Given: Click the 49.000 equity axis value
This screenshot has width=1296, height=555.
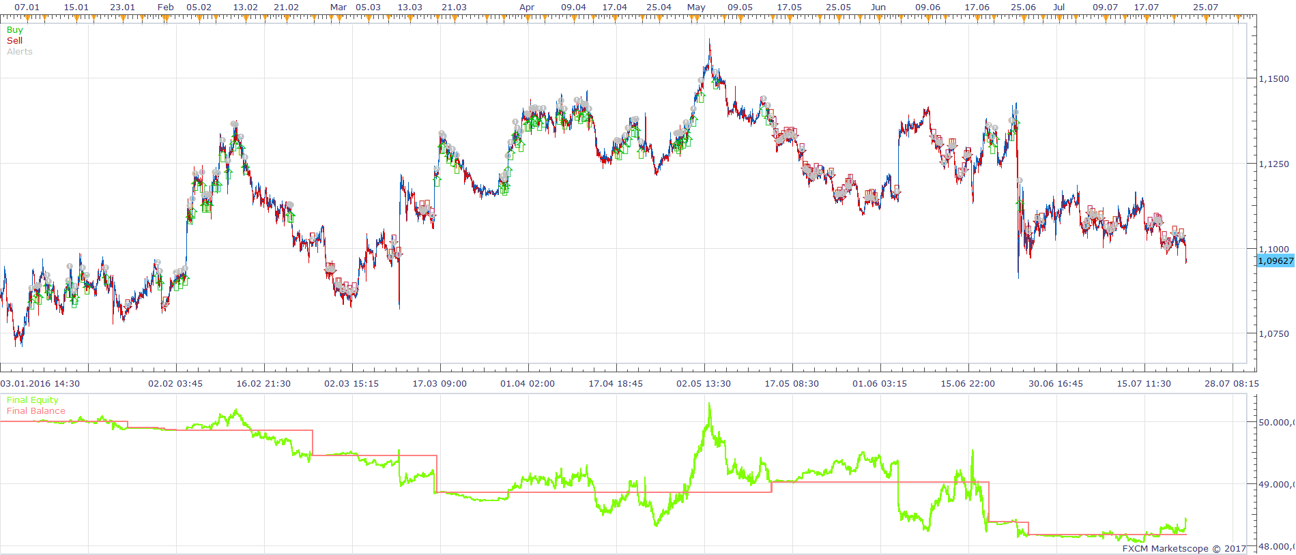Looking at the screenshot, I should click(1276, 485).
